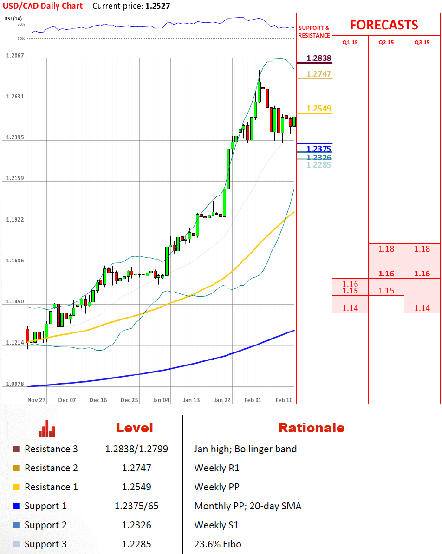Click the 1.1922 y-axis price label
This screenshot has width=442, height=554.
click(15, 220)
